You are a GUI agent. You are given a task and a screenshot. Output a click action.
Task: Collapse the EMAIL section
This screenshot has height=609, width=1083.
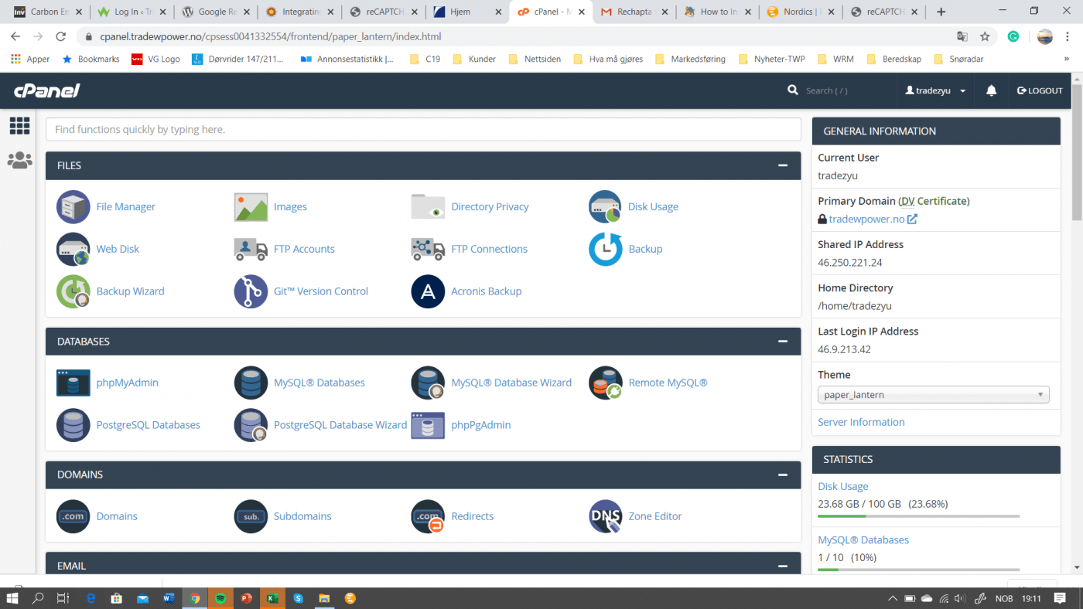[783, 566]
